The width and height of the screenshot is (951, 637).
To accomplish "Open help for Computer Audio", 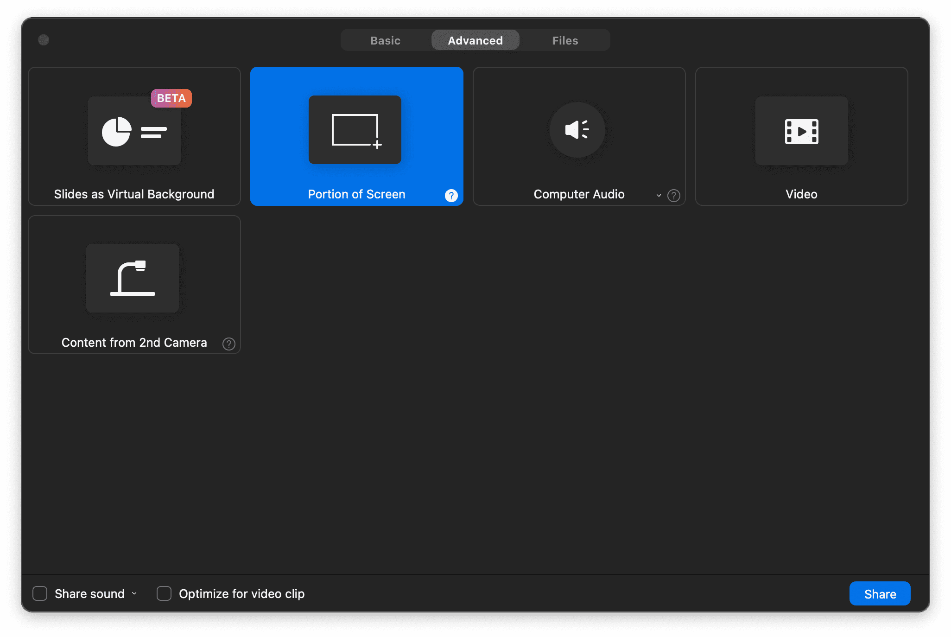I will [674, 196].
